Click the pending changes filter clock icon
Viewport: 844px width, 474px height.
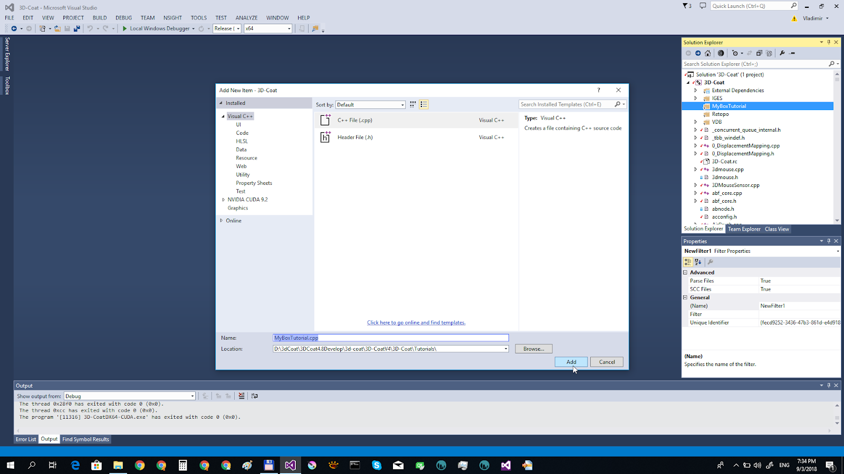point(735,53)
